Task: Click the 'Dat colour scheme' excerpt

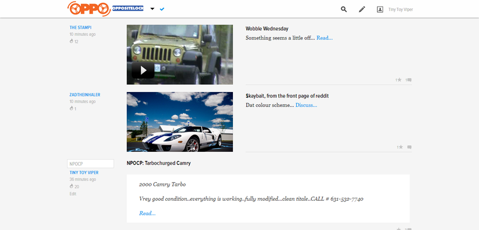Action: click(270, 105)
